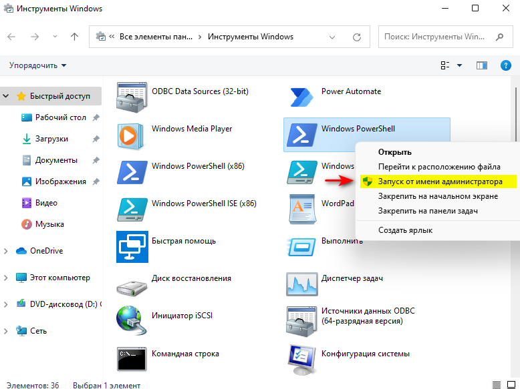Click the refresh icon in address bar
Image resolution: width=520 pixels, height=389 pixels.
[357, 37]
